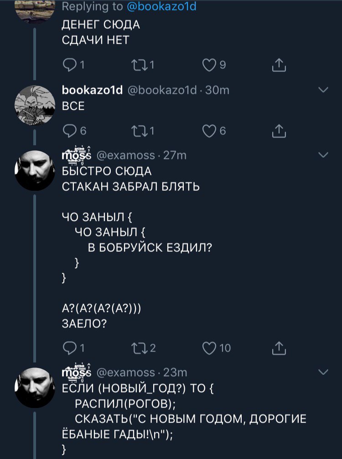Like the tweet with 10 likes
The width and height of the screenshot is (342, 459).
click(x=209, y=348)
